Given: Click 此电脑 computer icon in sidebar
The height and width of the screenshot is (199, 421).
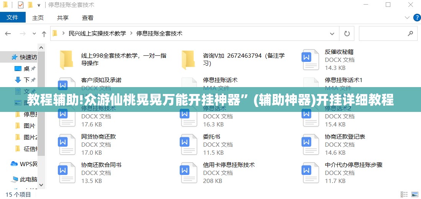Looking at the screenshot, I should point(15,179).
